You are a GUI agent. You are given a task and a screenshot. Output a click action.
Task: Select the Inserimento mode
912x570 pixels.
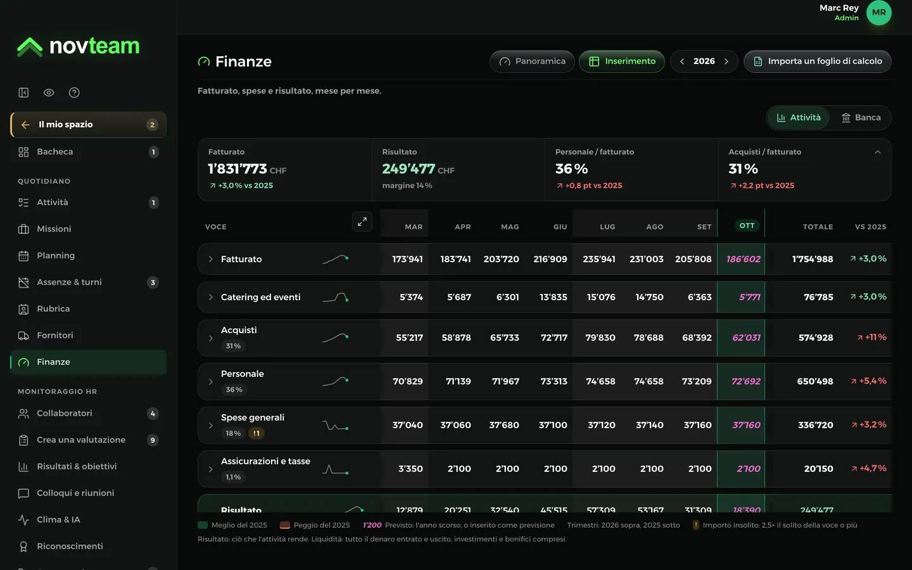622,61
